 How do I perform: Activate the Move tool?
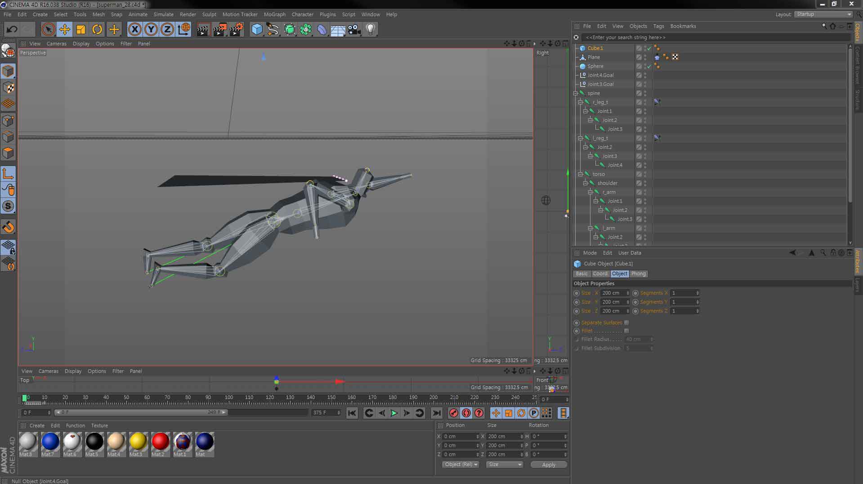click(64, 30)
